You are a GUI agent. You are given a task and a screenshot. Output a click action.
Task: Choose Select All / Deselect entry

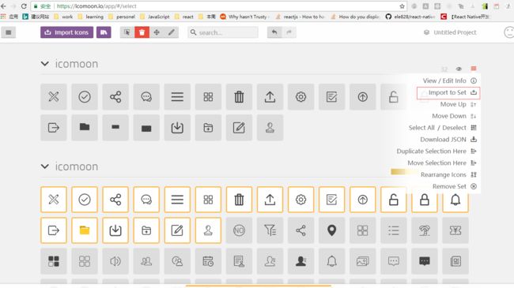pos(443,128)
